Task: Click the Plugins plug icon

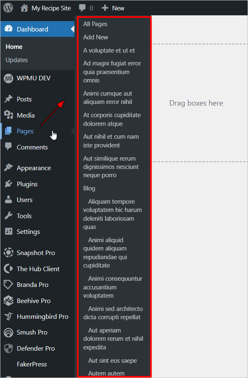Action: coord(8,184)
